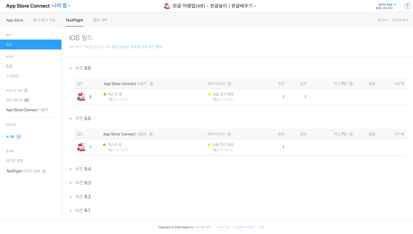
Task: Open the 앱 분석 link
Action: [x=382, y=20]
